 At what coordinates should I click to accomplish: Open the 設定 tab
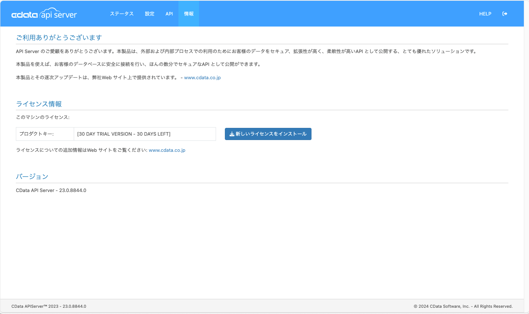click(150, 14)
